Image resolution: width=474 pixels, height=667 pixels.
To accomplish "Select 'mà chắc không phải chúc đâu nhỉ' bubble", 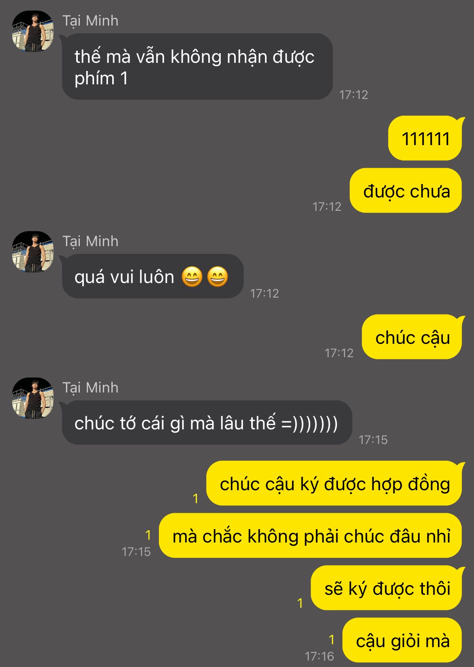I will coord(311,536).
